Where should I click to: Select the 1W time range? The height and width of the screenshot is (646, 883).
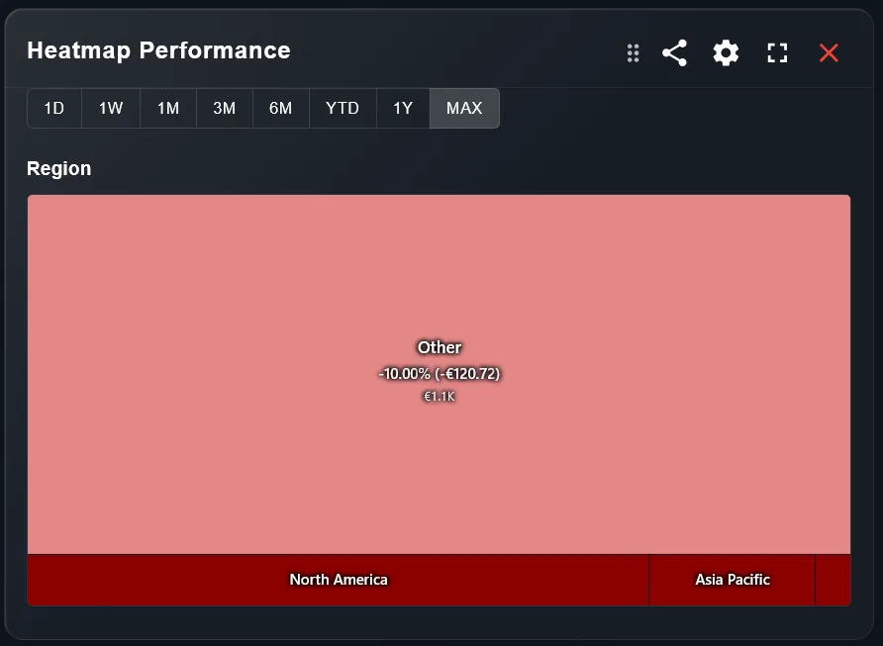(x=110, y=108)
